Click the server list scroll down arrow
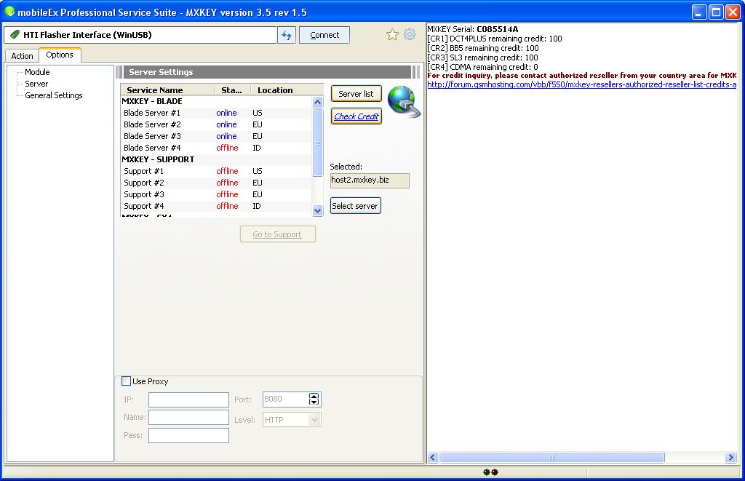Screen dimensions: 745x481 point(318,210)
